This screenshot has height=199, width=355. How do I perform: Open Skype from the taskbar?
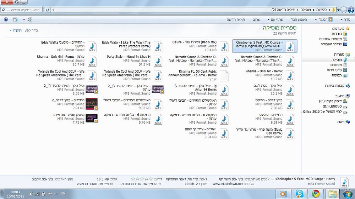[x=299, y=194]
